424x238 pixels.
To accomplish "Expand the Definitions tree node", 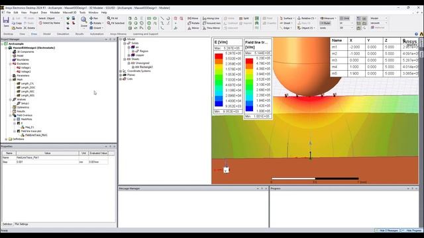I will [x=6, y=139].
